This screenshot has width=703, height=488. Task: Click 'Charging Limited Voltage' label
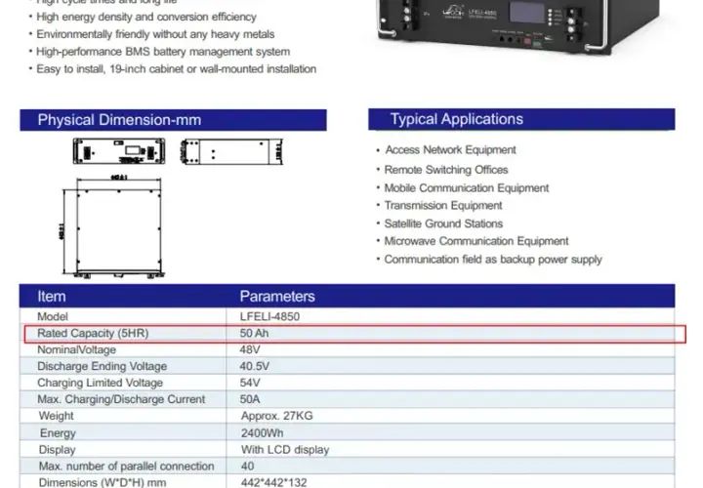coord(100,383)
